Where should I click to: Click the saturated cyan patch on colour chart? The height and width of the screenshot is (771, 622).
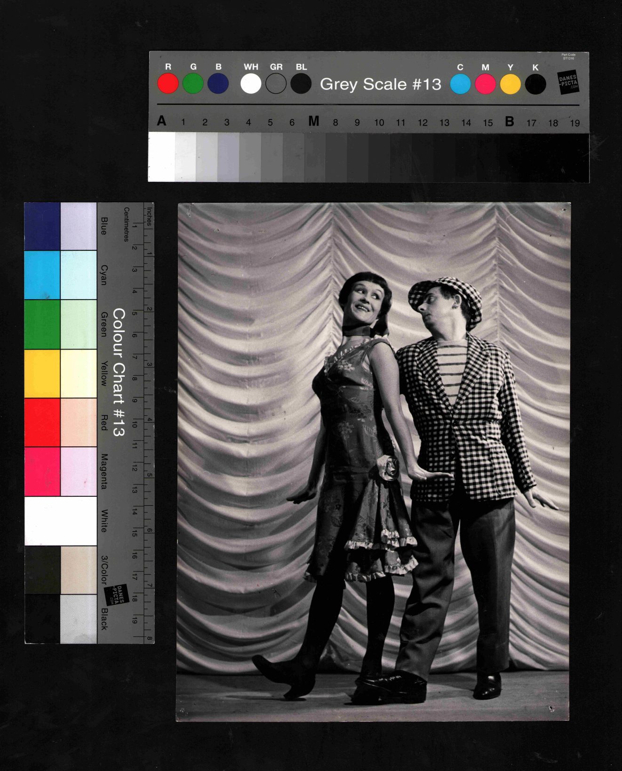42,275
